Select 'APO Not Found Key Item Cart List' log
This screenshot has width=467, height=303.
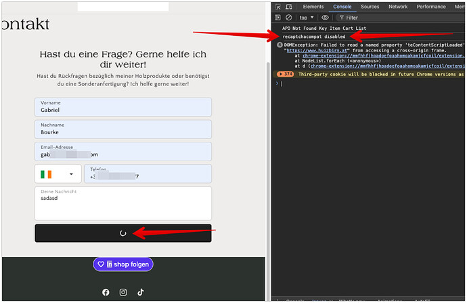(x=324, y=28)
